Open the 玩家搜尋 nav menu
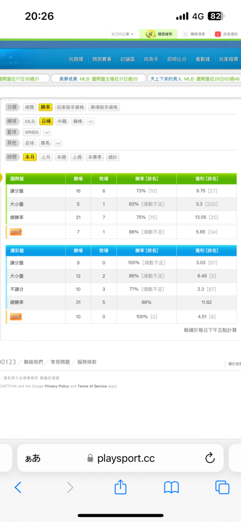241x522 pixels. (x=228, y=60)
